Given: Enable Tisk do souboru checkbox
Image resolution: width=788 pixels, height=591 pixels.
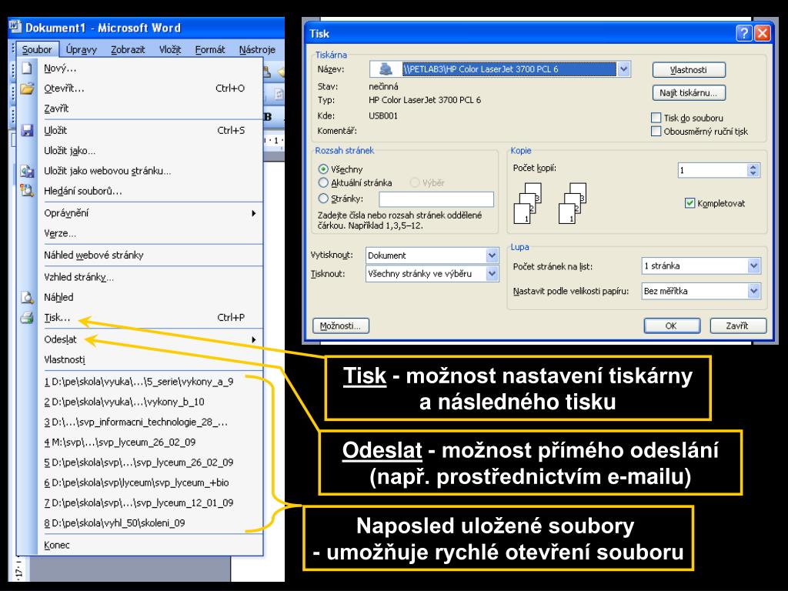Looking at the screenshot, I should pyautogui.click(x=656, y=118).
